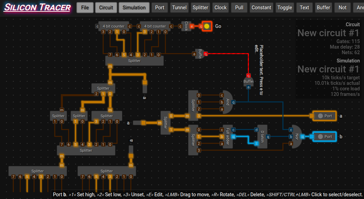Click the q output pin of And gate
Image resolution: width=364 pixels, height=199 pixels.
coord(233,102)
